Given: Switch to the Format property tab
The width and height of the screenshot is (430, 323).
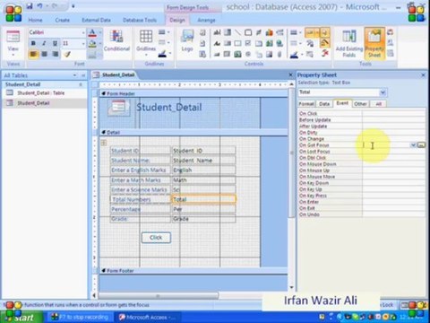Looking at the screenshot, I should coord(306,104).
